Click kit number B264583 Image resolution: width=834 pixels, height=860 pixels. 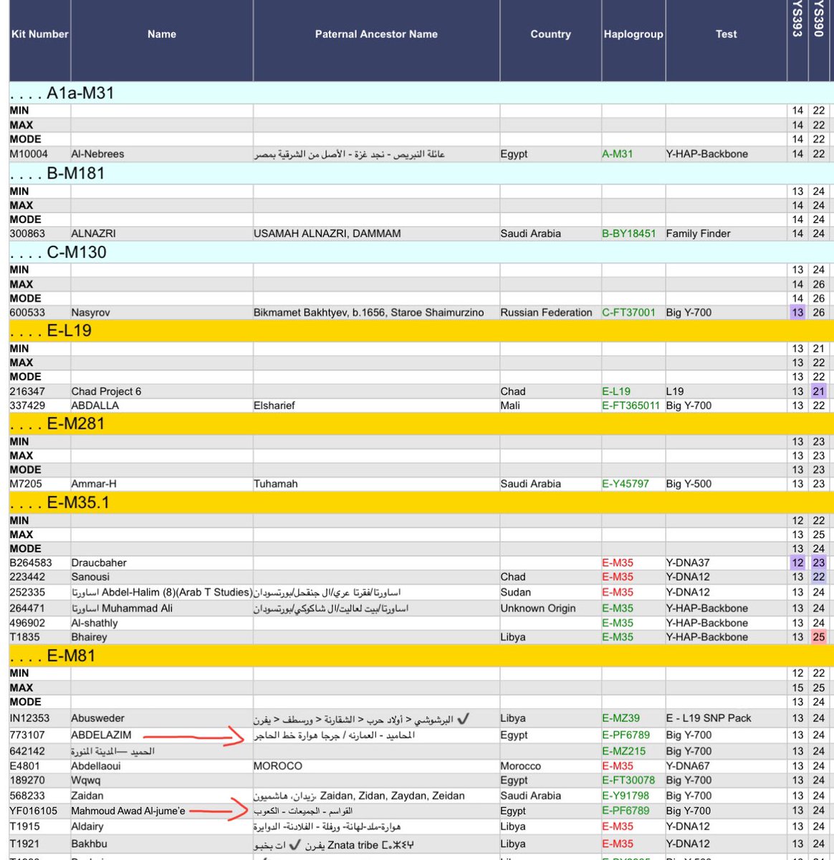(31, 563)
